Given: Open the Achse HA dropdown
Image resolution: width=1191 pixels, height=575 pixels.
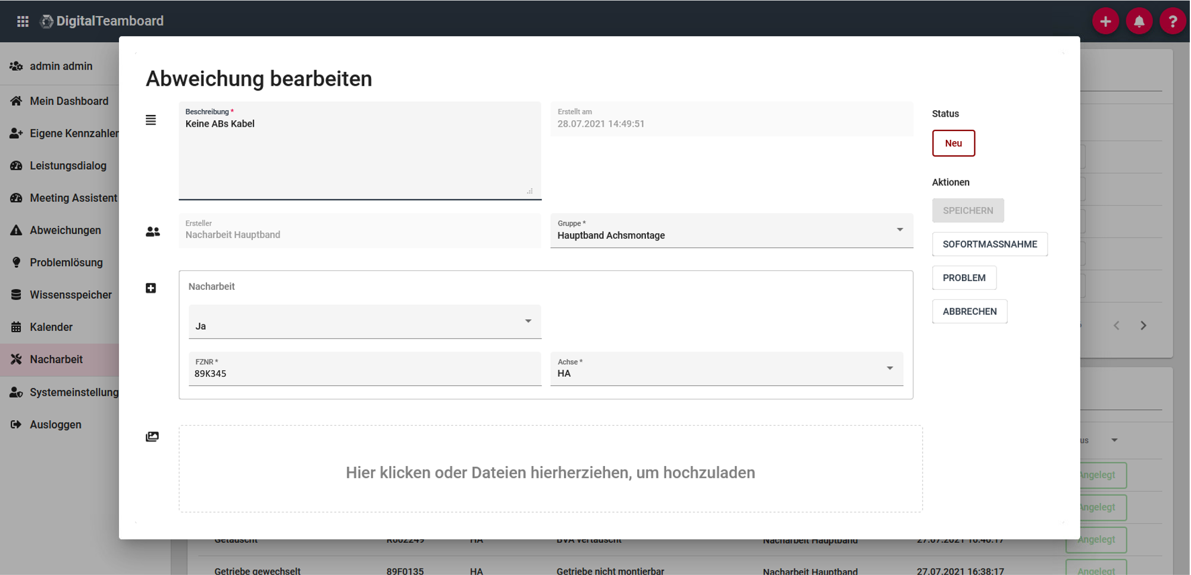Looking at the screenshot, I should point(726,368).
